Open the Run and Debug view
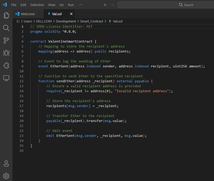The image size is (214, 181). (6, 53)
